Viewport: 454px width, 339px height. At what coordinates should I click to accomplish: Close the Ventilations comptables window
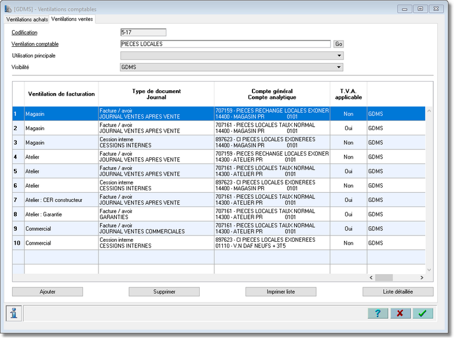click(436, 9)
